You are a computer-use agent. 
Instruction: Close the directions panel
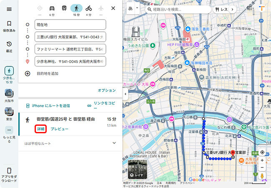(x=113, y=8)
